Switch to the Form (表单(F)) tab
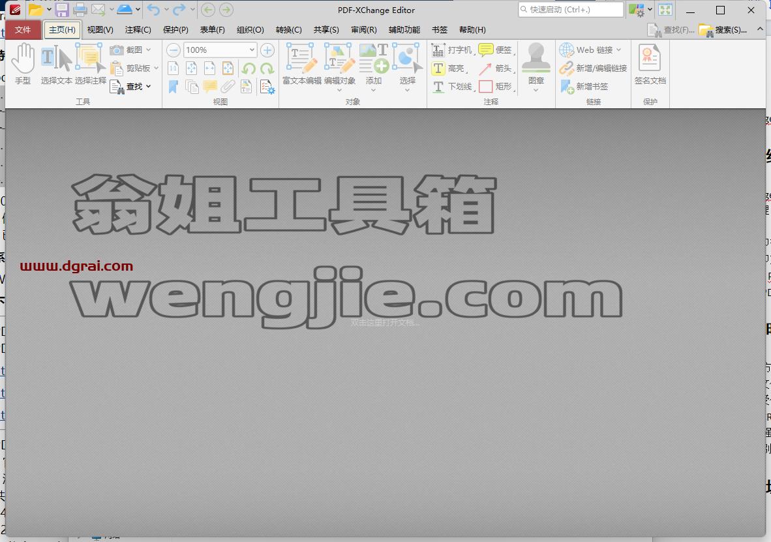This screenshot has height=542, width=771. (x=213, y=30)
